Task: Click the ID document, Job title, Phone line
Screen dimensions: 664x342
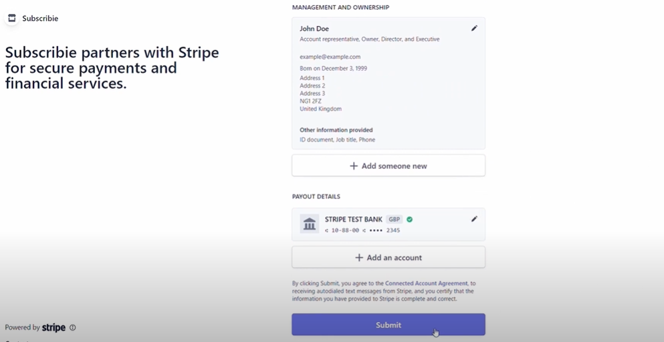Action: pos(338,140)
